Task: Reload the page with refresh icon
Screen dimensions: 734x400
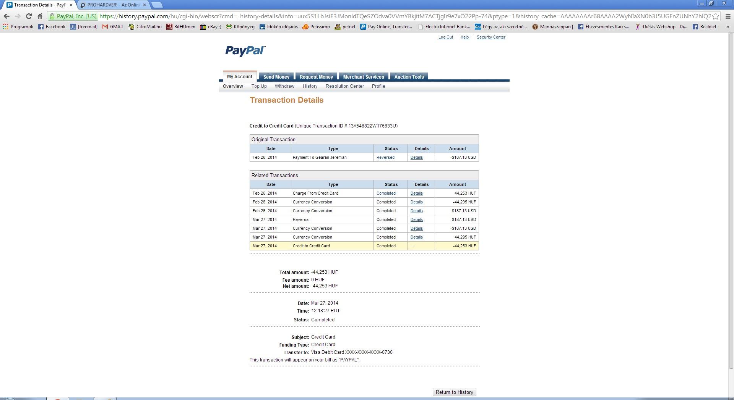Action: 29,16
